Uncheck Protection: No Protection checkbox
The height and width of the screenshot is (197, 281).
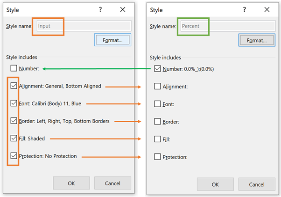[x=14, y=156]
